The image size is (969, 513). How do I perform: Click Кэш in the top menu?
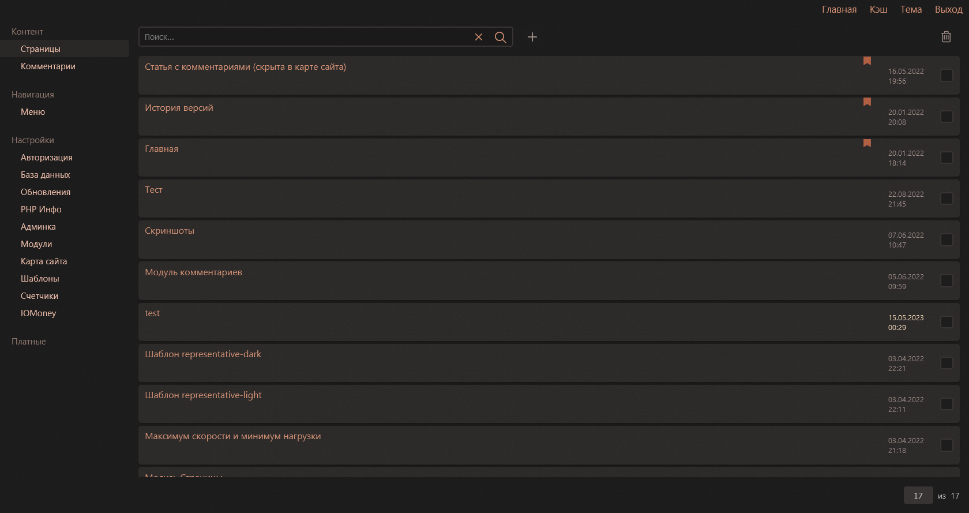[x=878, y=9]
